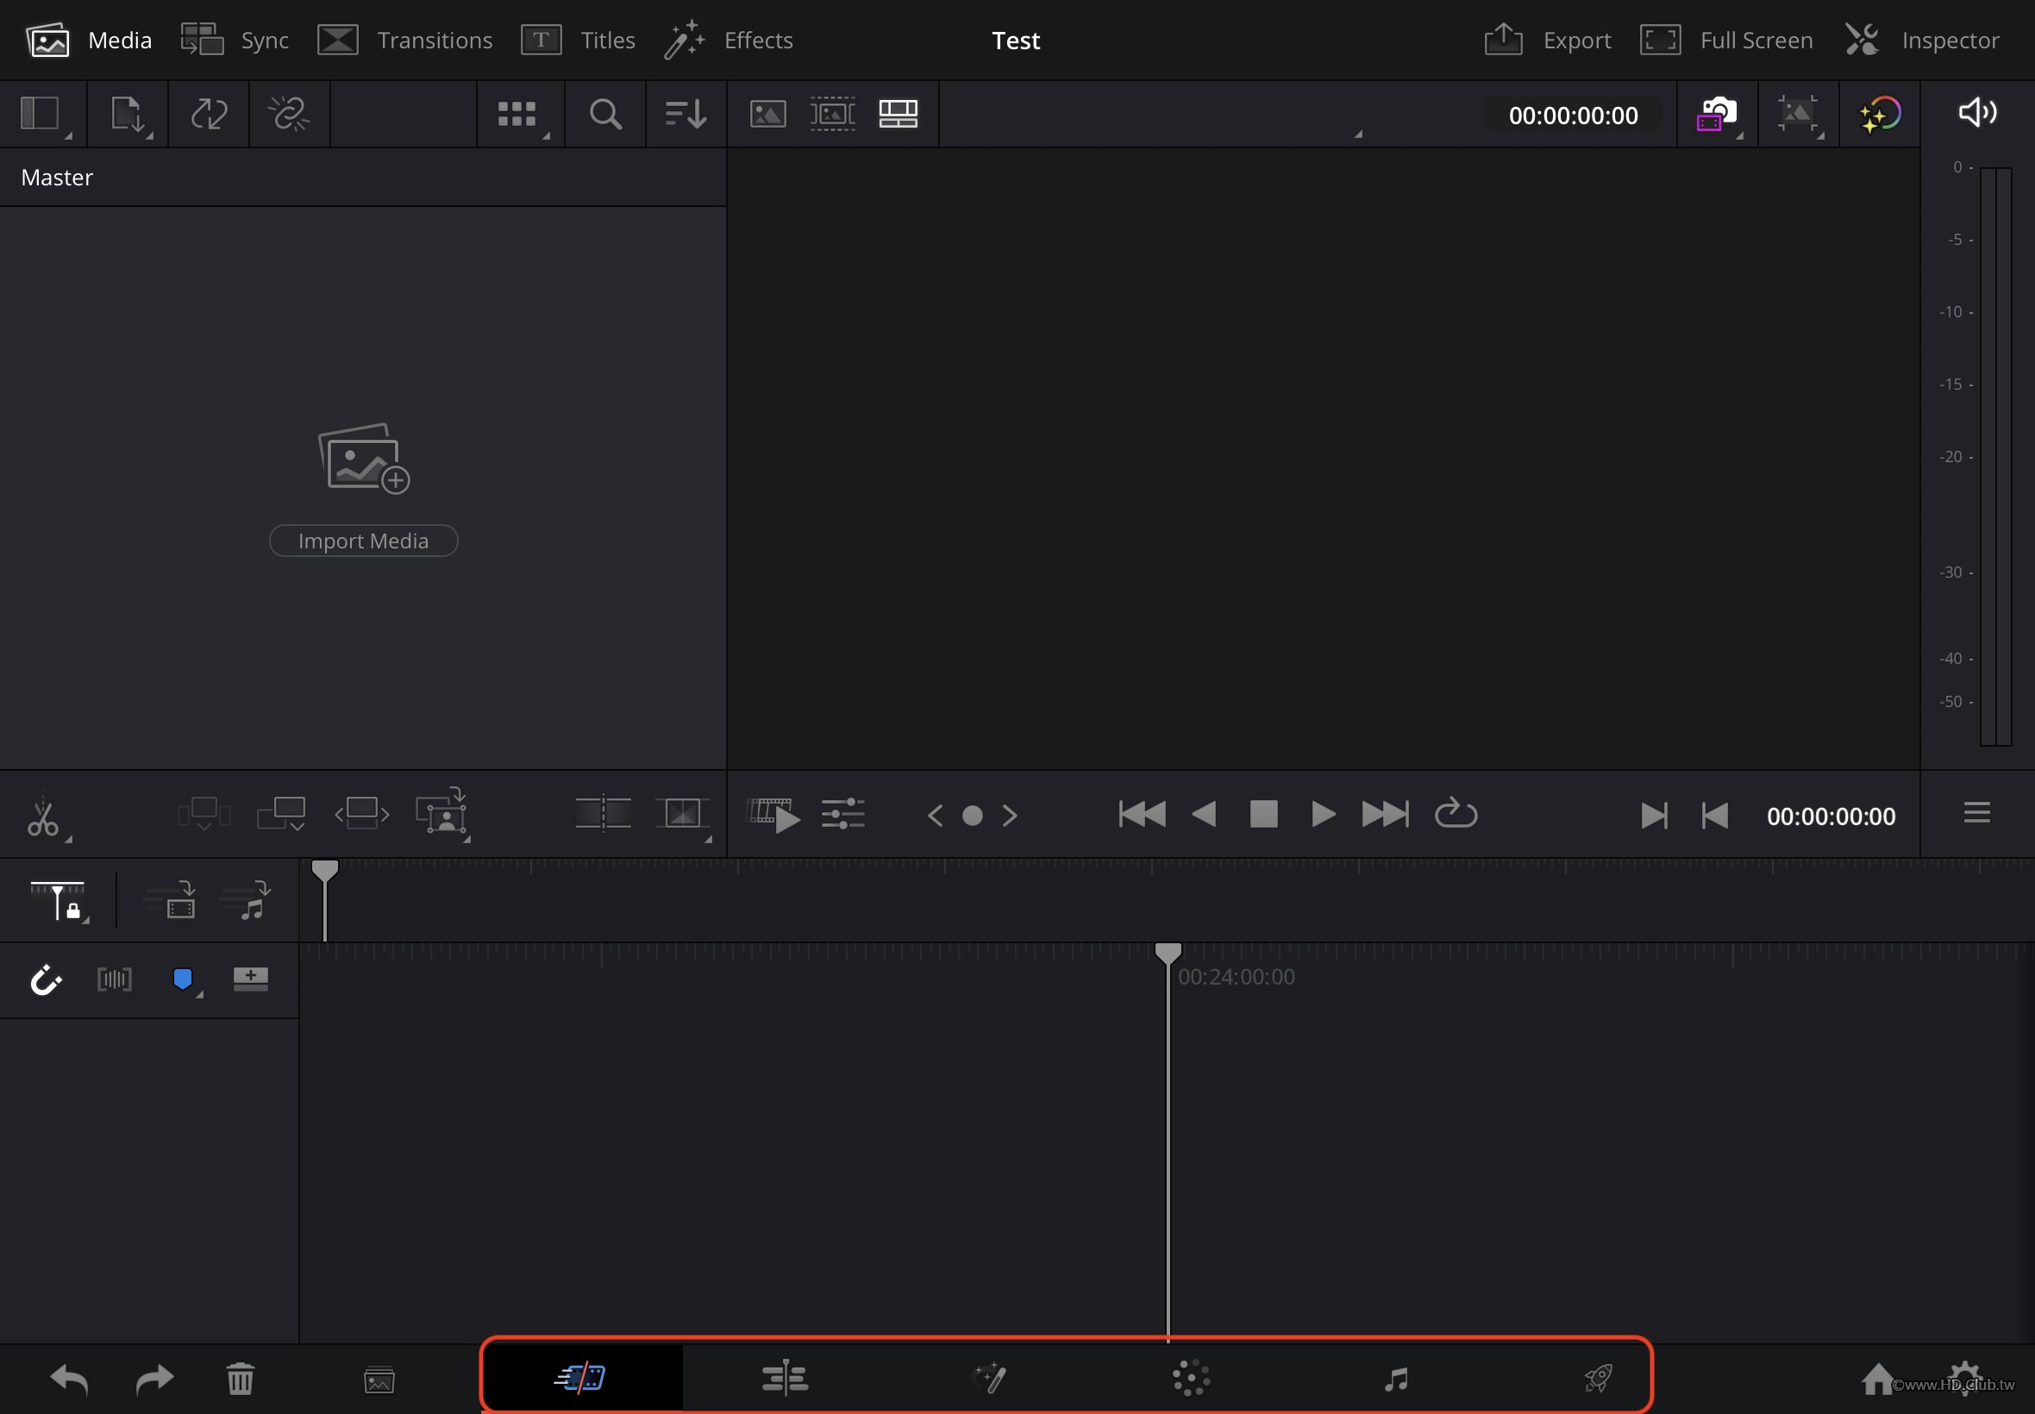
Task: Open the Deliver rocket page icon
Action: 1597,1379
